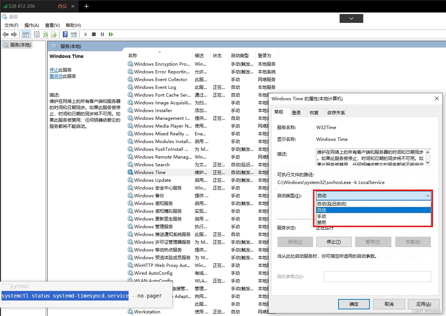Viewport: 446px width, 316px height.
Task: Click the 停止(T) button in the dialog
Action: tap(334, 242)
